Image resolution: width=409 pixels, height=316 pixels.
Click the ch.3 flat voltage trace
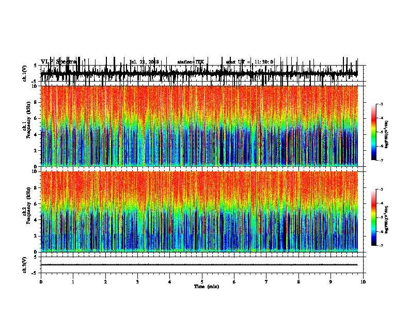(199, 265)
